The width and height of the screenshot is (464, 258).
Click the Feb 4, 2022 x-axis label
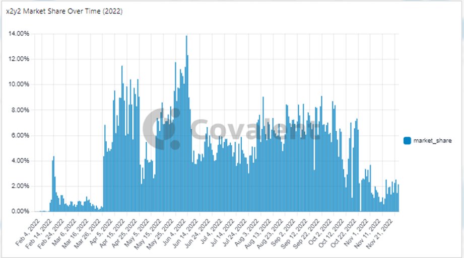point(28,232)
